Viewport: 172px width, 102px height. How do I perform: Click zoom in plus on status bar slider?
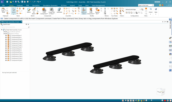pos(162,100)
